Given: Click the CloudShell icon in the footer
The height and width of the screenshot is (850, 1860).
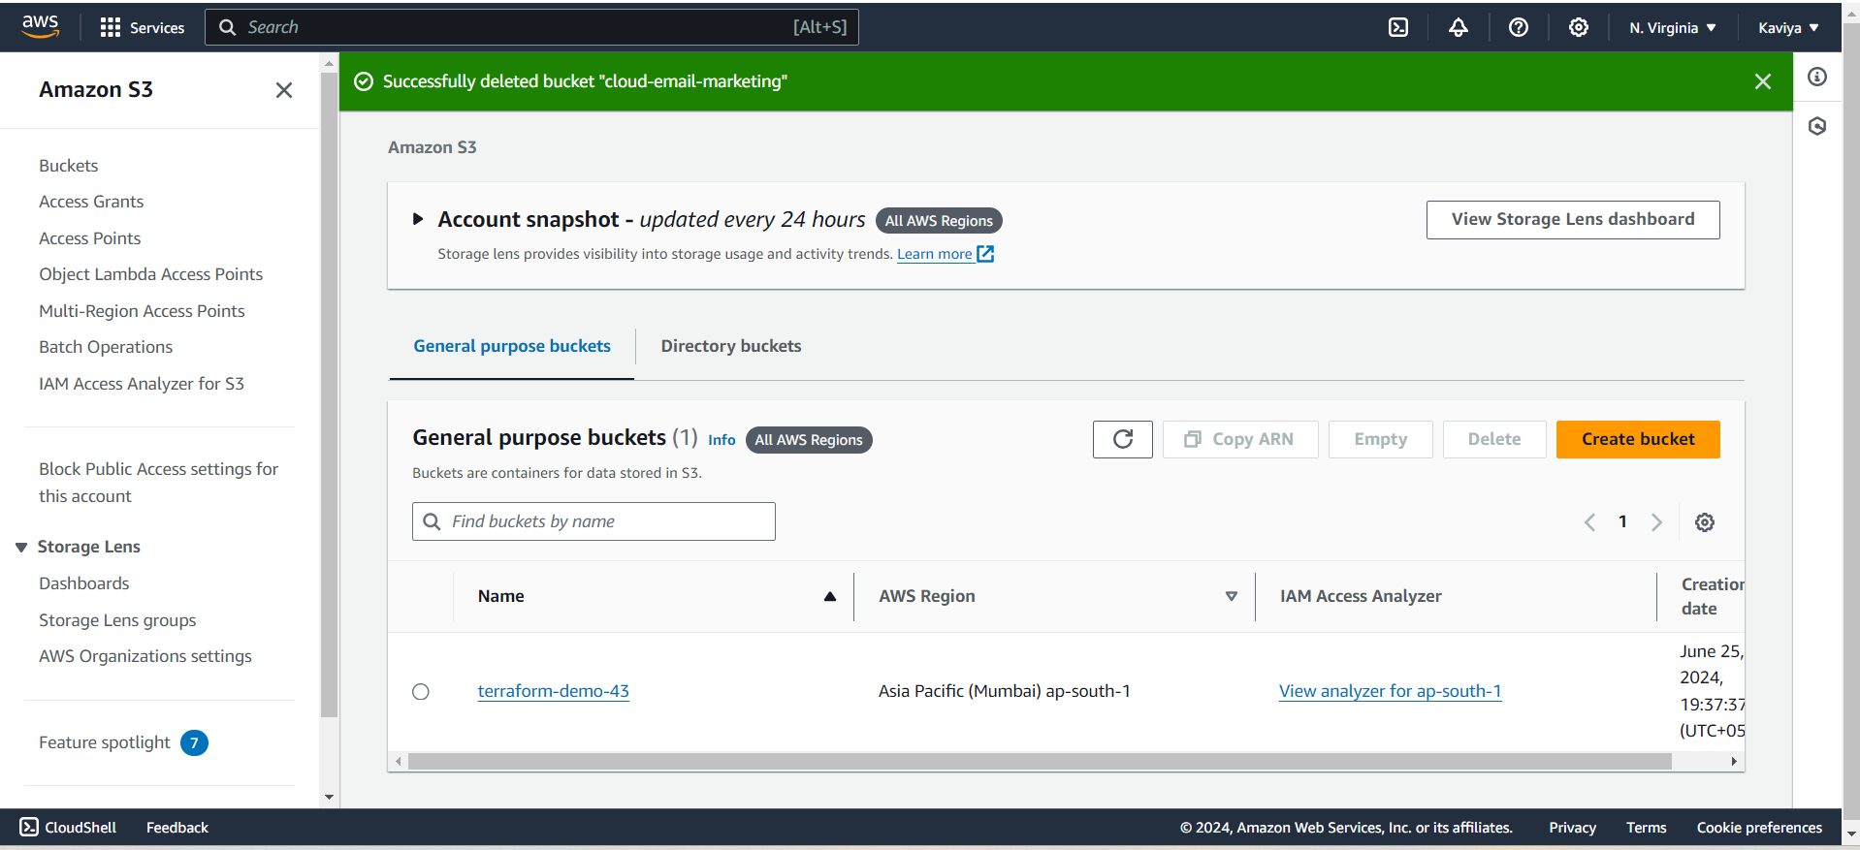Looking at the screenshot, I should click(x=29, y=827).
